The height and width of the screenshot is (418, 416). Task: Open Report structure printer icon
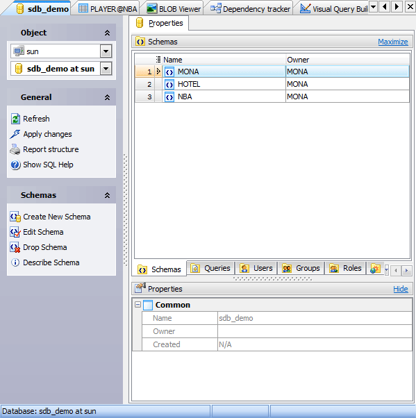(x=15, y=149)
